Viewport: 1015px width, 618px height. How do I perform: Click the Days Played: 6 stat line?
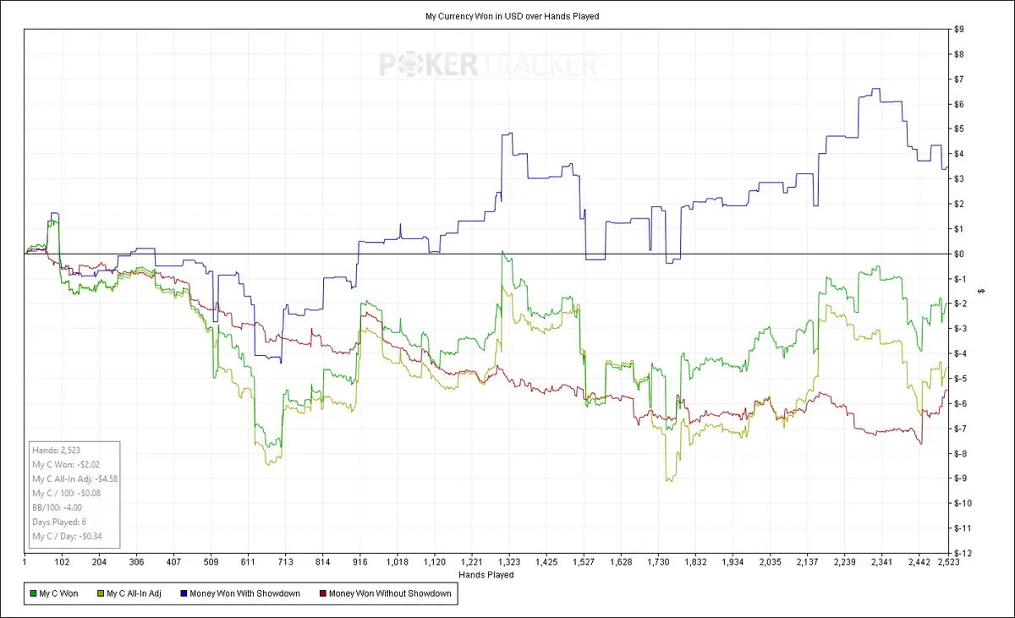(59, 522)
